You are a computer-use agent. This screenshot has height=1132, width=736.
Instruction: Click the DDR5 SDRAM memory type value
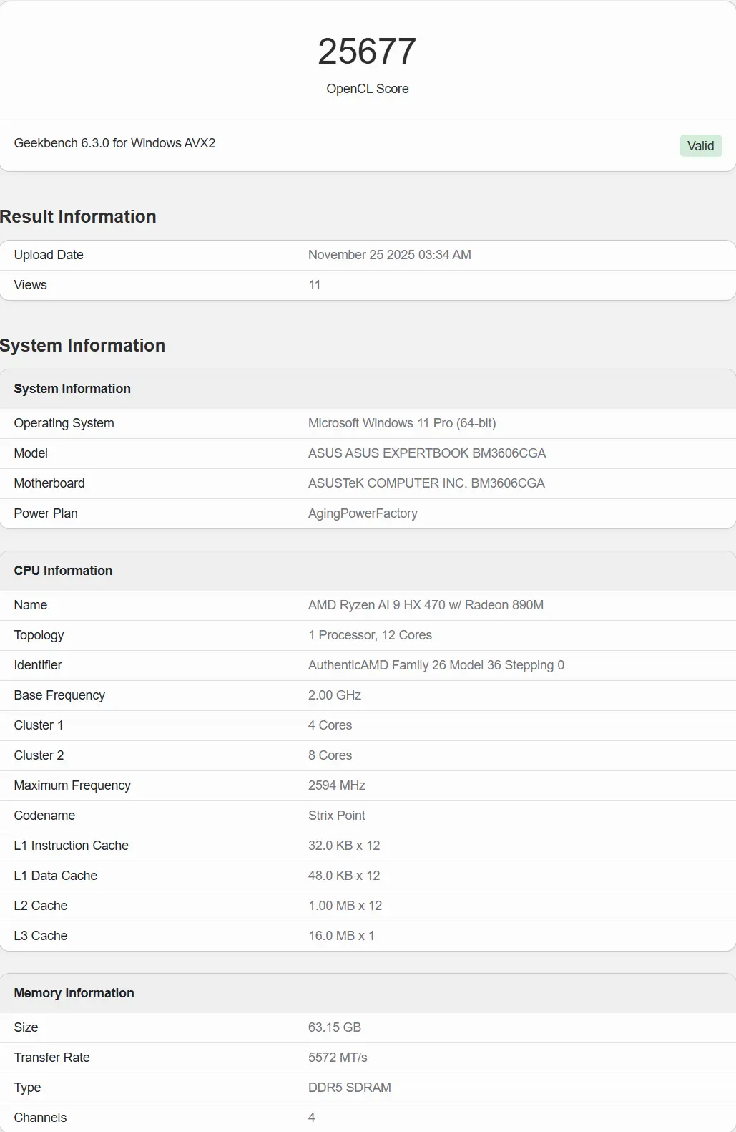point(349,1088)
